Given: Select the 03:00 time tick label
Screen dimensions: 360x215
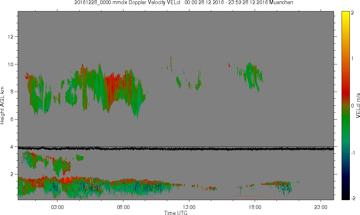Looking at the screenshot, I should [57, 207].
